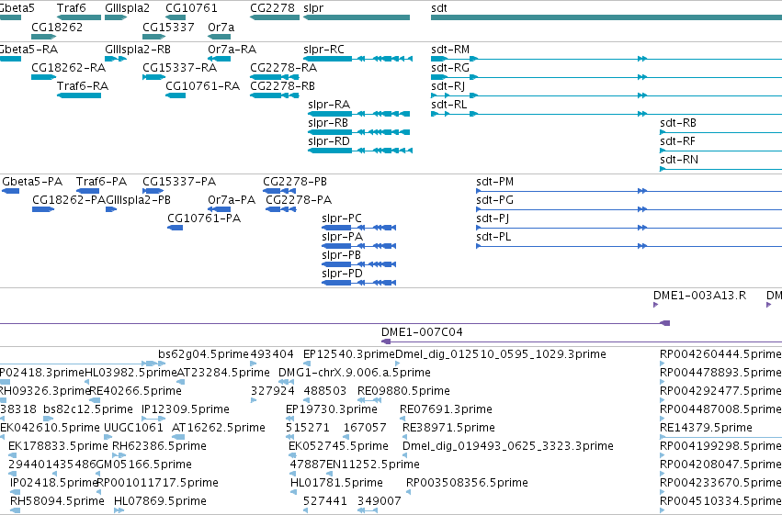
Task: Select the HL07869.5prime label
Action: (160, 502)
